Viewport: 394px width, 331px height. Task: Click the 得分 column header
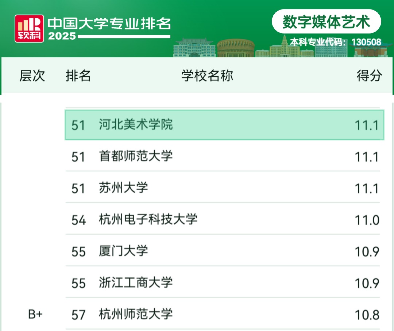pos(369,76)
